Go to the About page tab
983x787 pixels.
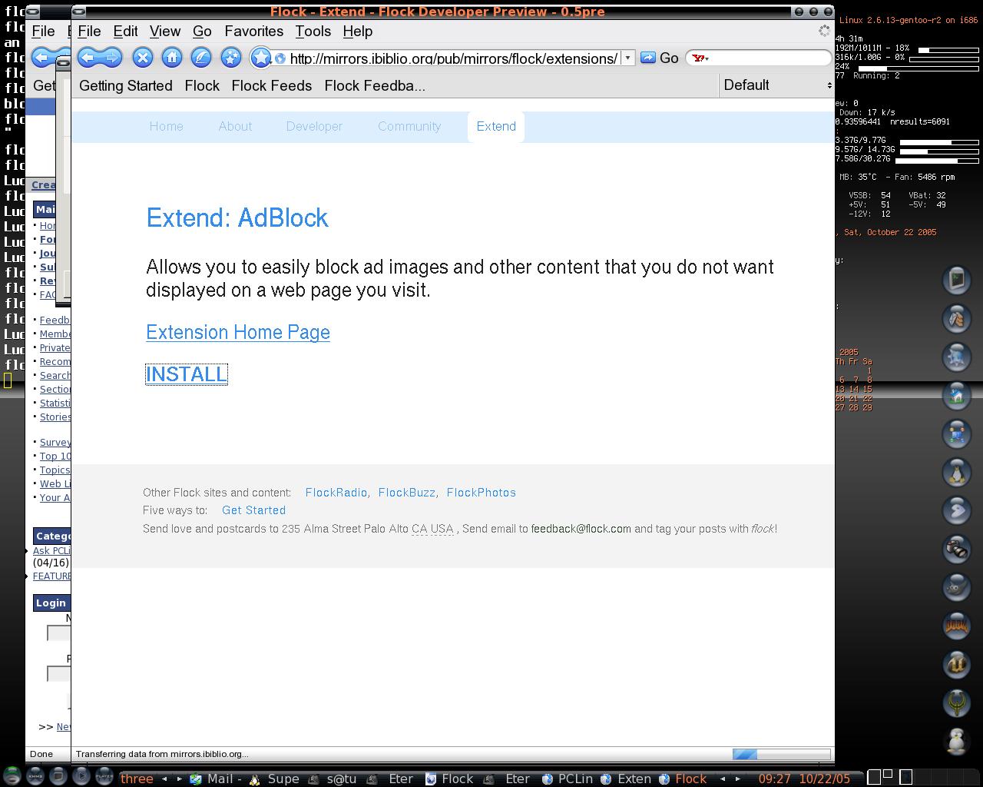(235, 127)
